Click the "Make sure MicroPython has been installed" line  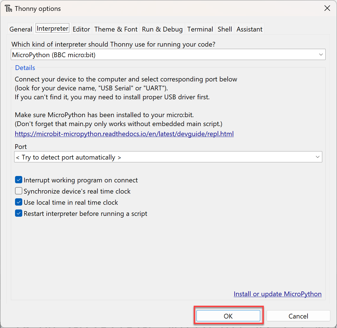tap(104, 115)
